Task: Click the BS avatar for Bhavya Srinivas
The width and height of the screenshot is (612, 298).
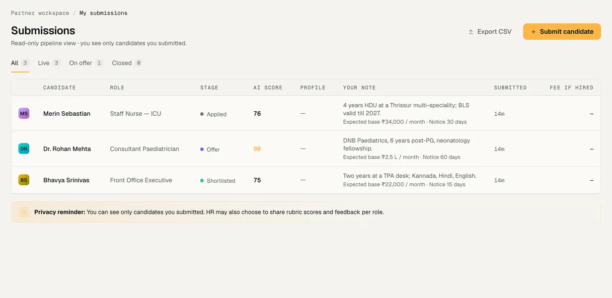Action: [24, 180]
